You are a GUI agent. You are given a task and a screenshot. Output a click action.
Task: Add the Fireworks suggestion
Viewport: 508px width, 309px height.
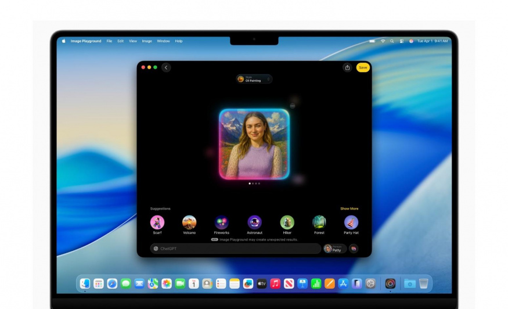click(222, 225)
